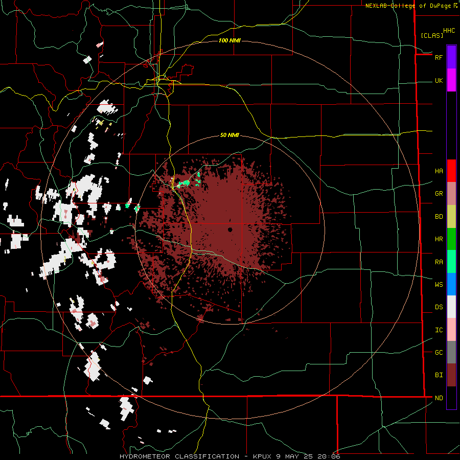Viewport: 460px width, 460px height.
Task: Click the WS legend label
Action: click(439, 284)
